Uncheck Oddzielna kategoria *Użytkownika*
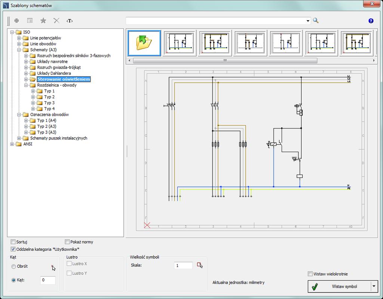The width and height of the screenshot is (383, 299). pos(13,249)
